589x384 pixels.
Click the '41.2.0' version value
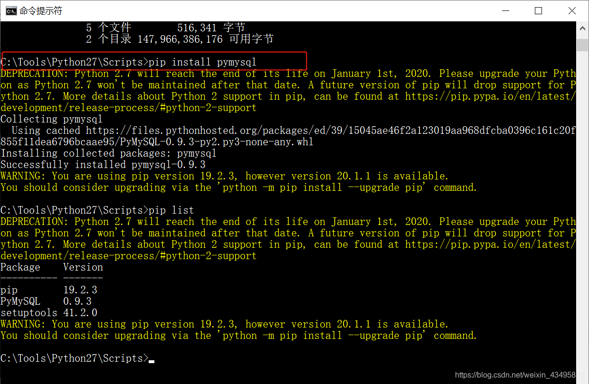(80, 313)
